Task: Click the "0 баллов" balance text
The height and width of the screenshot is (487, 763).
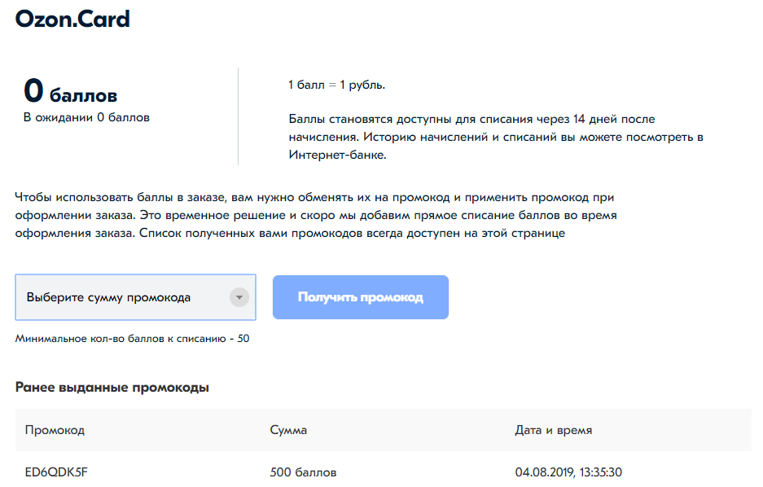Action: coord(71,91)
